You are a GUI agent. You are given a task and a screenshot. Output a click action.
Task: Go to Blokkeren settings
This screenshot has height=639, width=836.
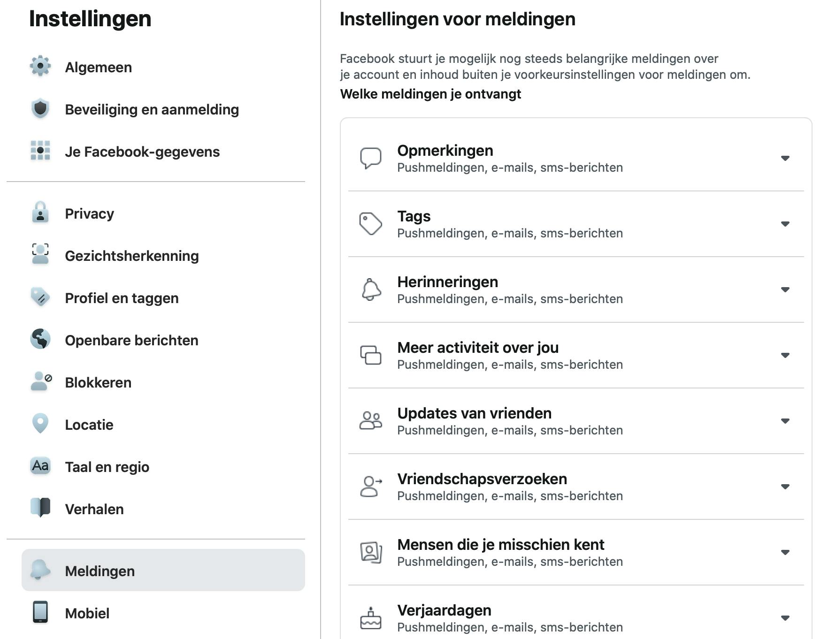98,383
